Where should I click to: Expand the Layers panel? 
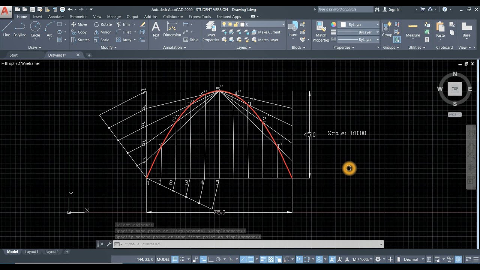pyautogui.click(x=244, y=47)
